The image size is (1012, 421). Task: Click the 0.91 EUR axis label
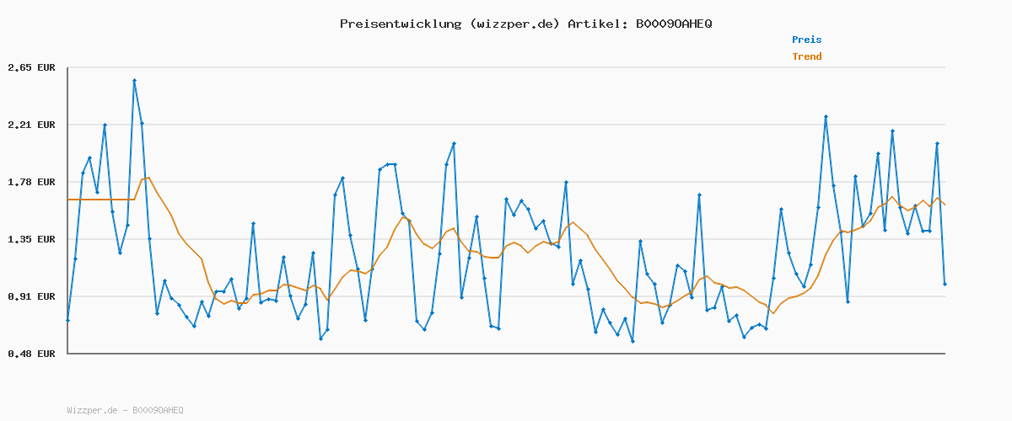[30, 296]
